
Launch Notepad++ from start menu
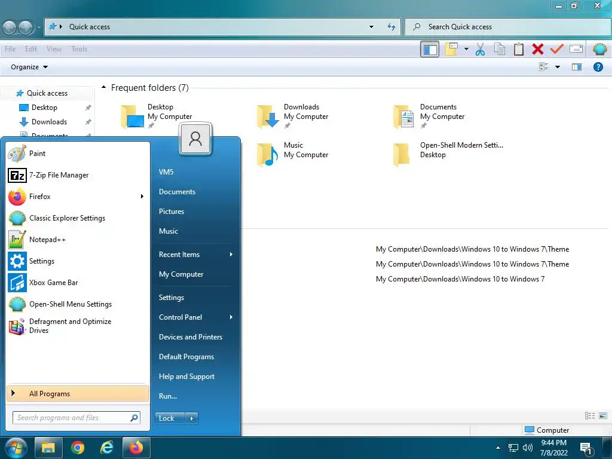[x=78, y=239]
